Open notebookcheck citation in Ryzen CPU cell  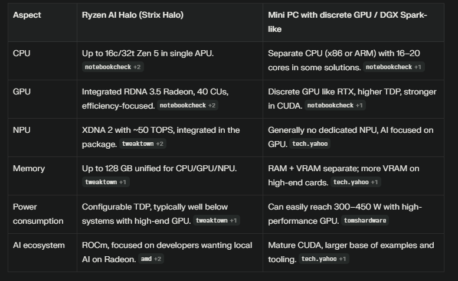[x=113, y=67]
